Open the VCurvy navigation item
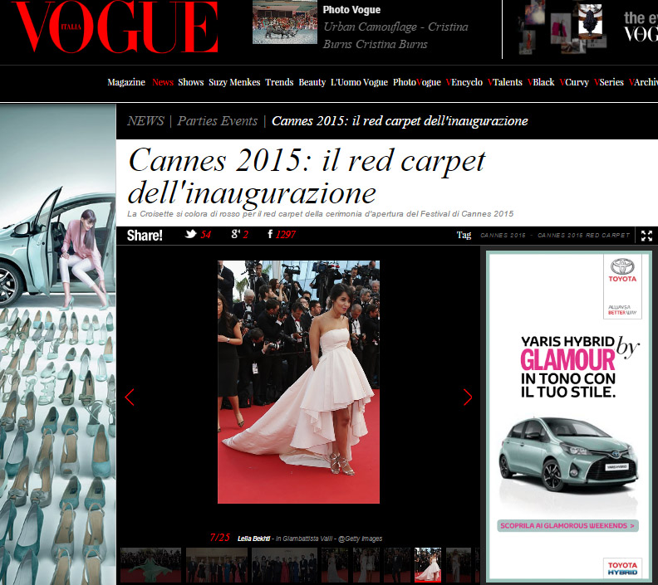658x585 pixels. point(573,82)
